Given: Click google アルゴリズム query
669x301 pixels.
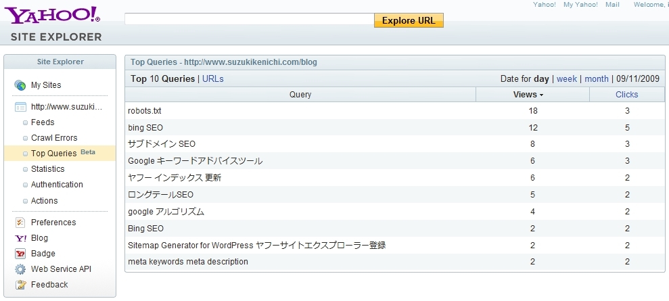Looking at the screenshot, I should pos(166,212).
